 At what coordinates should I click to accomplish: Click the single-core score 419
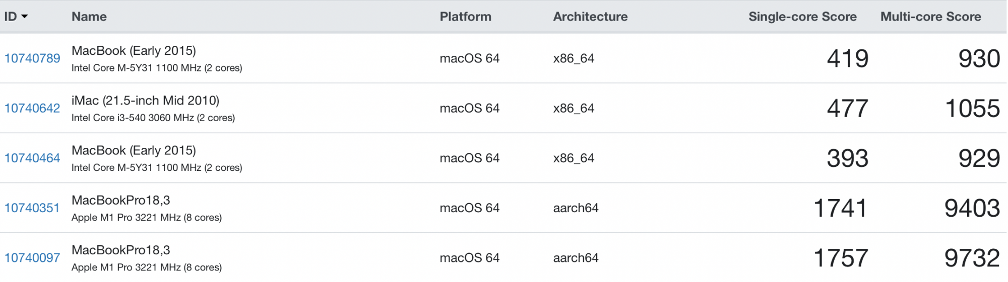pyautogui.click(x=848, y=59)
